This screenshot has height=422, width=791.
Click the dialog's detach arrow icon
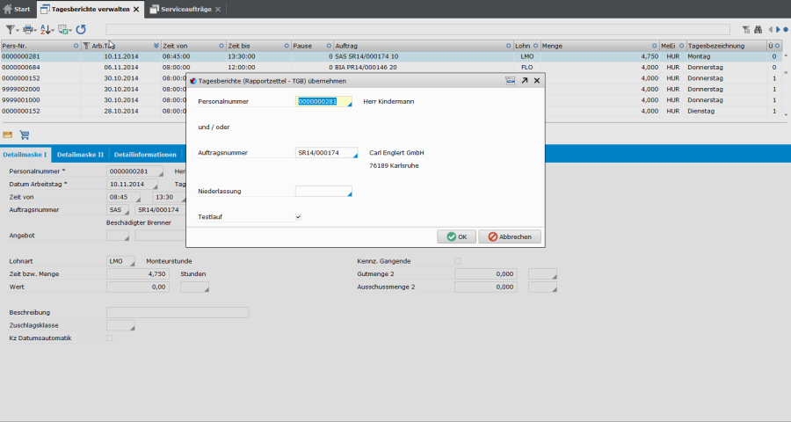524,80
